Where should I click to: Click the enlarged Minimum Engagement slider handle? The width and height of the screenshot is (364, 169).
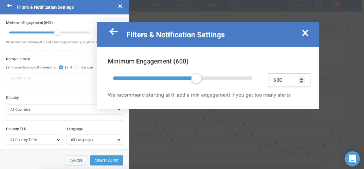tap(196, 78)
